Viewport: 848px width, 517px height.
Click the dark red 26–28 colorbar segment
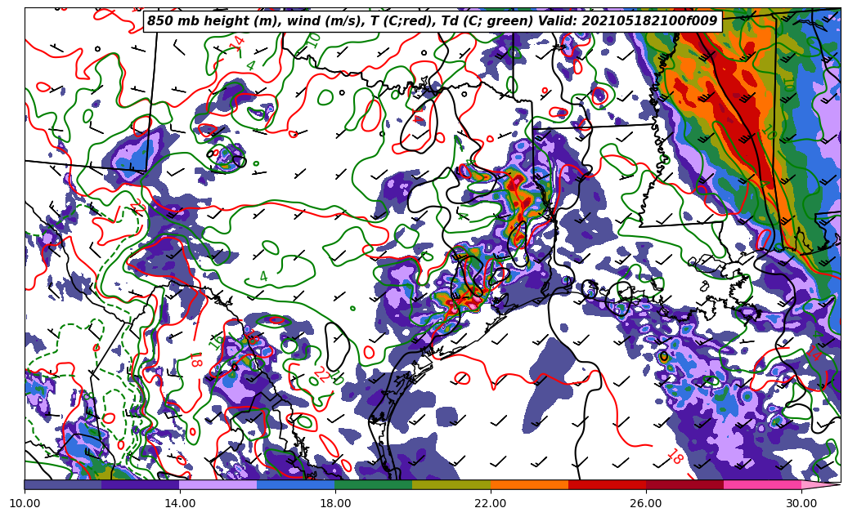point(684,484)
